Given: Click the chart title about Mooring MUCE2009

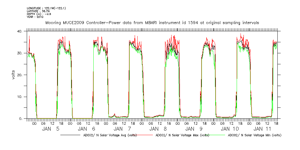Looking at the screenshot, I should click(152, 23).
